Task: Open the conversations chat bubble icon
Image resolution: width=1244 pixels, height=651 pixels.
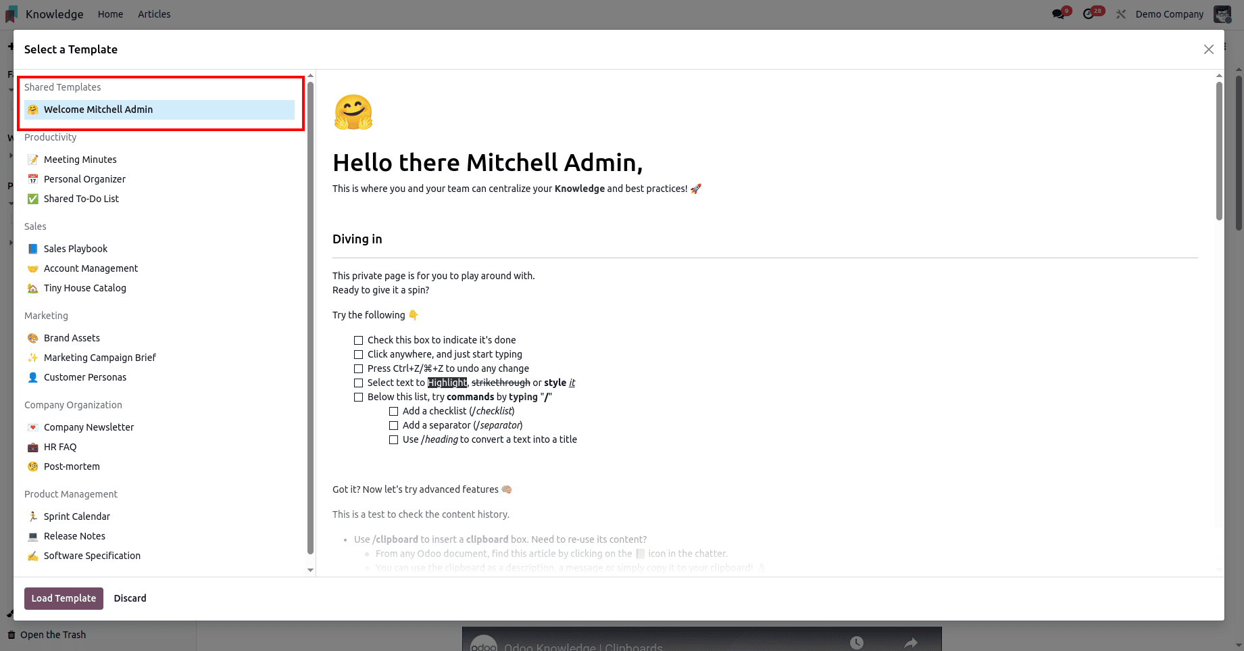Action: click(1058, 14)
